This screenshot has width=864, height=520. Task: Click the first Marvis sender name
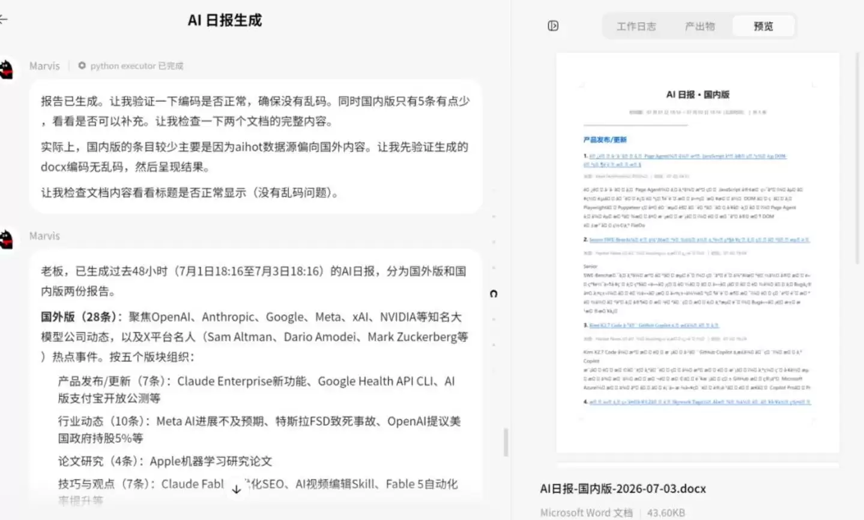click(44, 66)
